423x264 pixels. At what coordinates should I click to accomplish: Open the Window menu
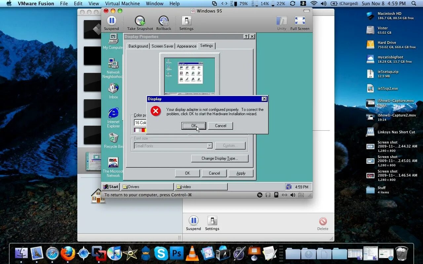coord(155,4)
